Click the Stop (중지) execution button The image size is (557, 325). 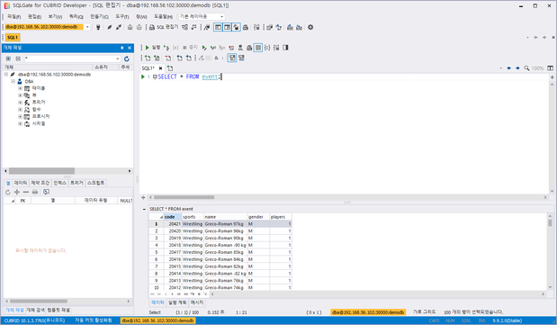(191, 48)
